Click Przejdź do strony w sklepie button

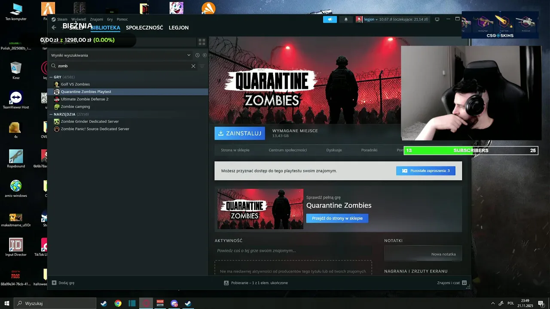click(337, 218)
